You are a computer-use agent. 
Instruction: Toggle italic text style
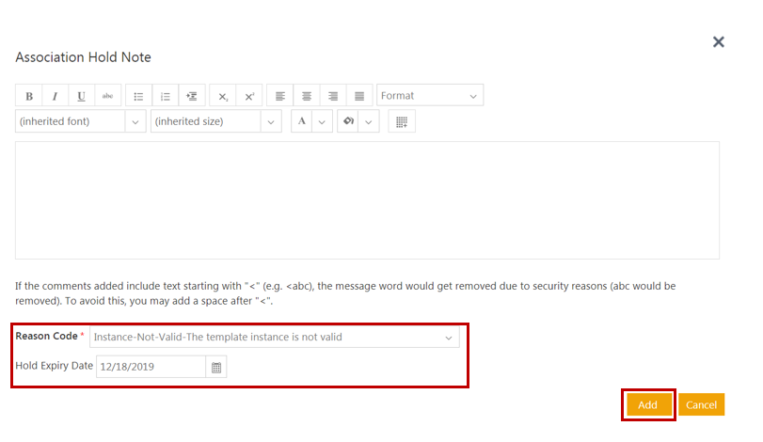point(55,96)
